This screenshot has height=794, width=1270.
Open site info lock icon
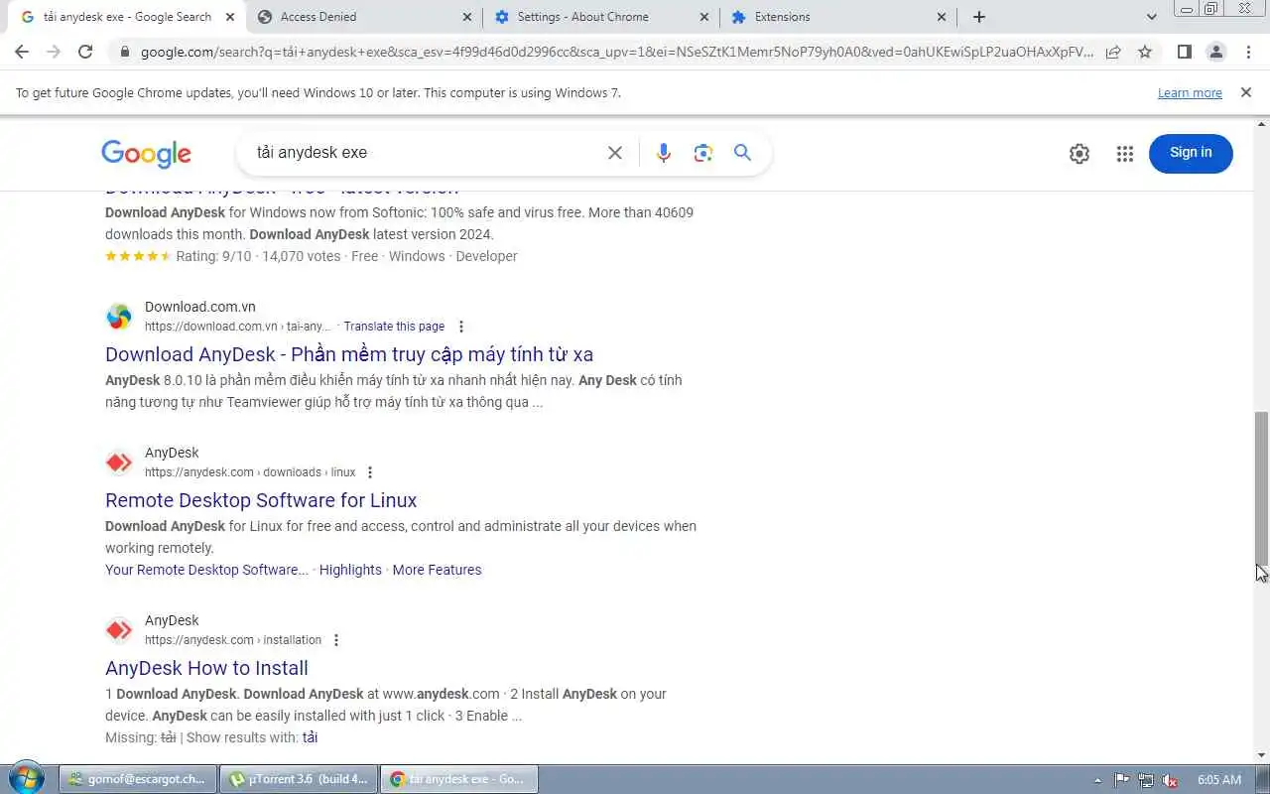click(x=123, y=52)
